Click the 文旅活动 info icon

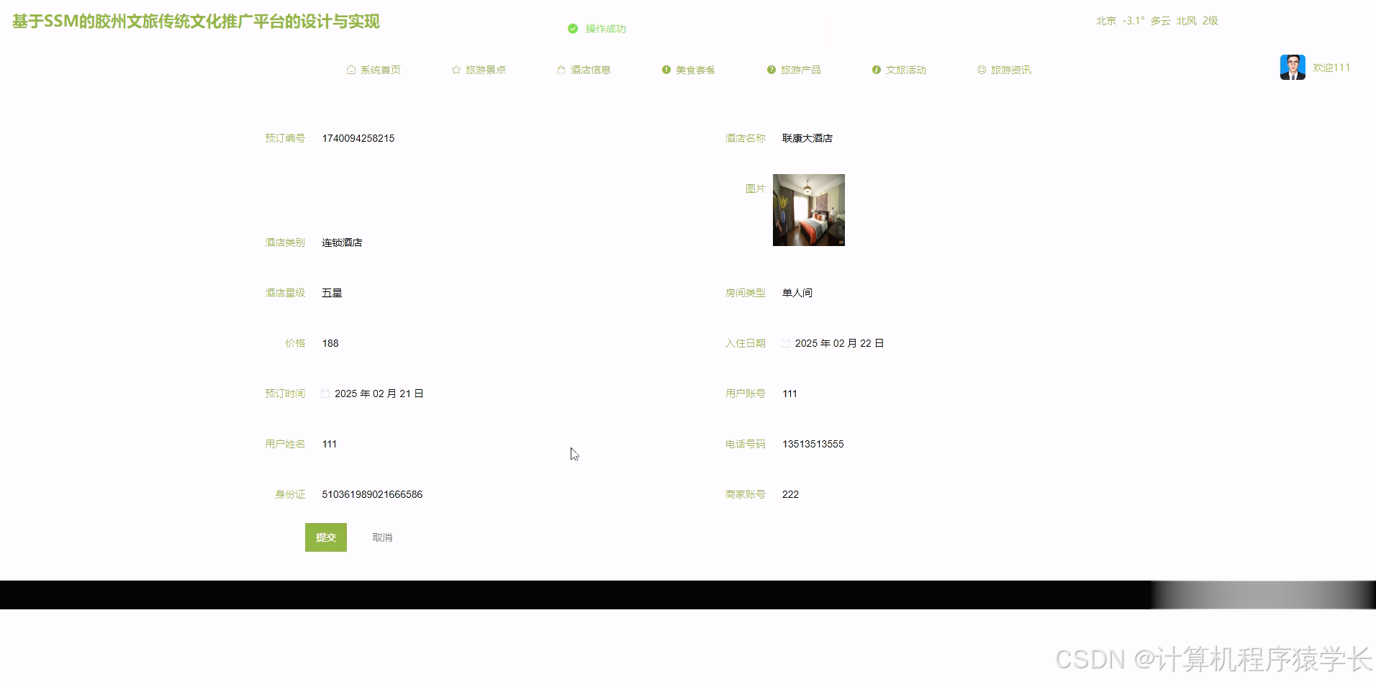click(x=877, y=69)
